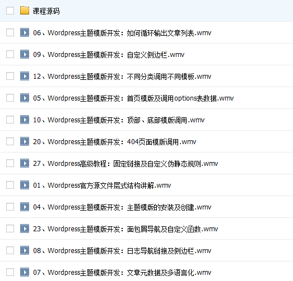Tick checkbox of 09 自定义侧边栏.wmv
This screenshot has height=281, width=293.
click(x=10, y=54)
